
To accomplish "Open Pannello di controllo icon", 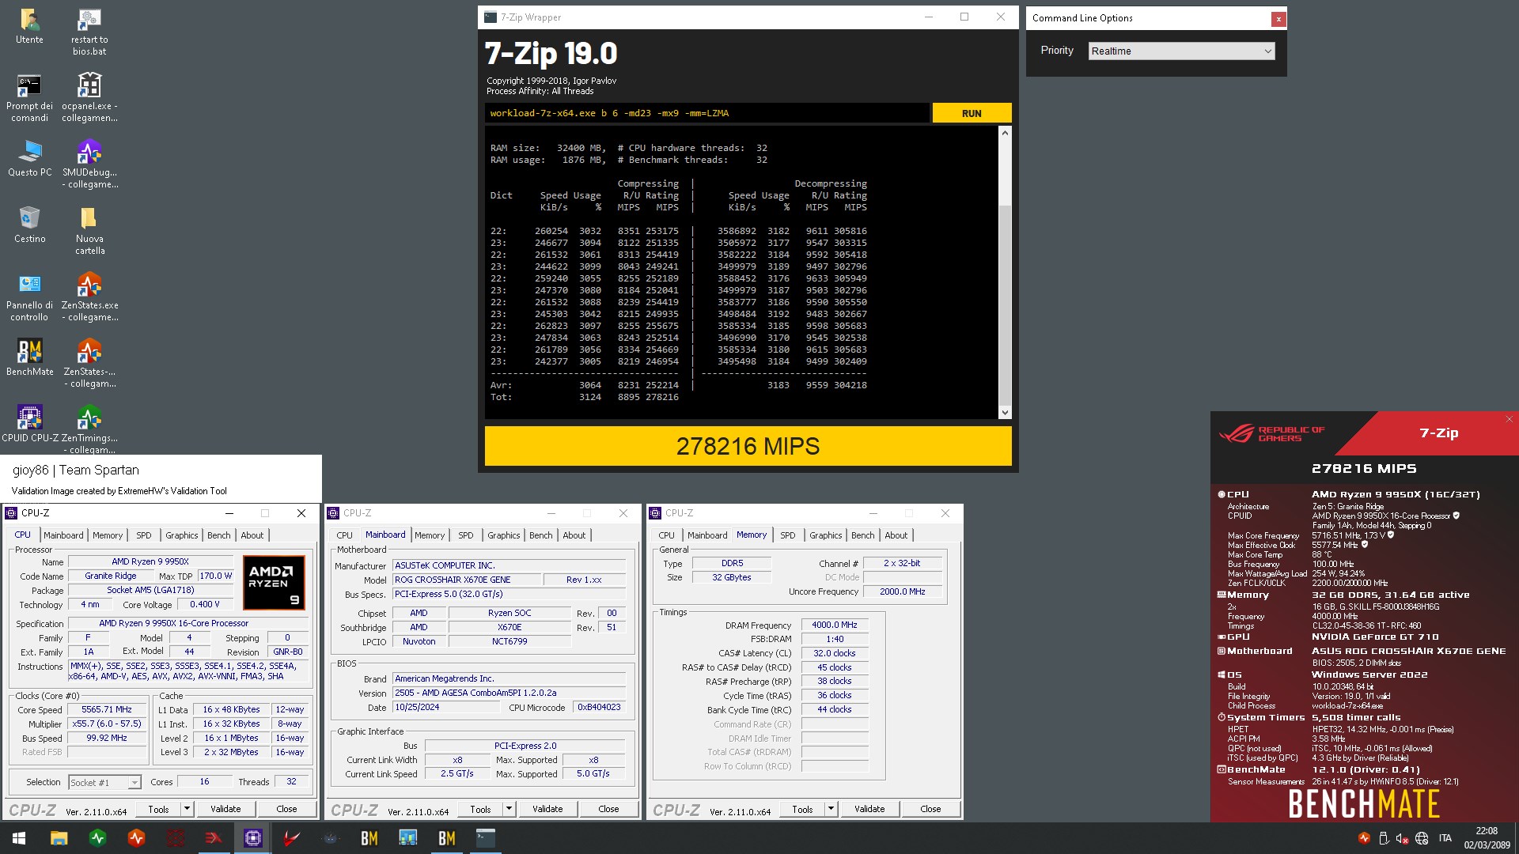I will pos(29,297).
